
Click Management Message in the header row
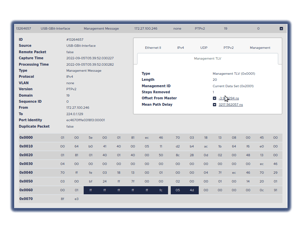101,28
